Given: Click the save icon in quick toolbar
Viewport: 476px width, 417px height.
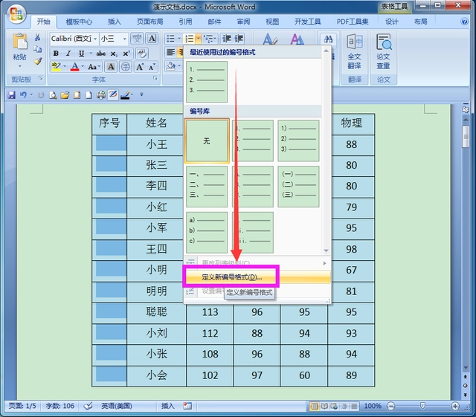Looking at the screenshot, I should coord(12,95).
